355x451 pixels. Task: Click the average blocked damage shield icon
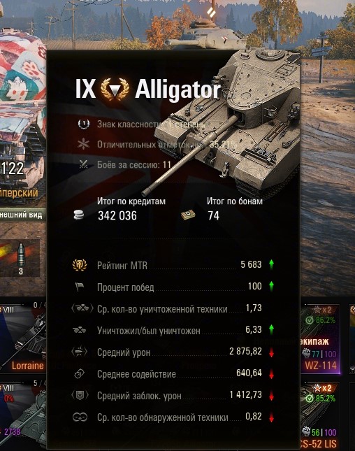pyautogui.click(x=80, y=396)
